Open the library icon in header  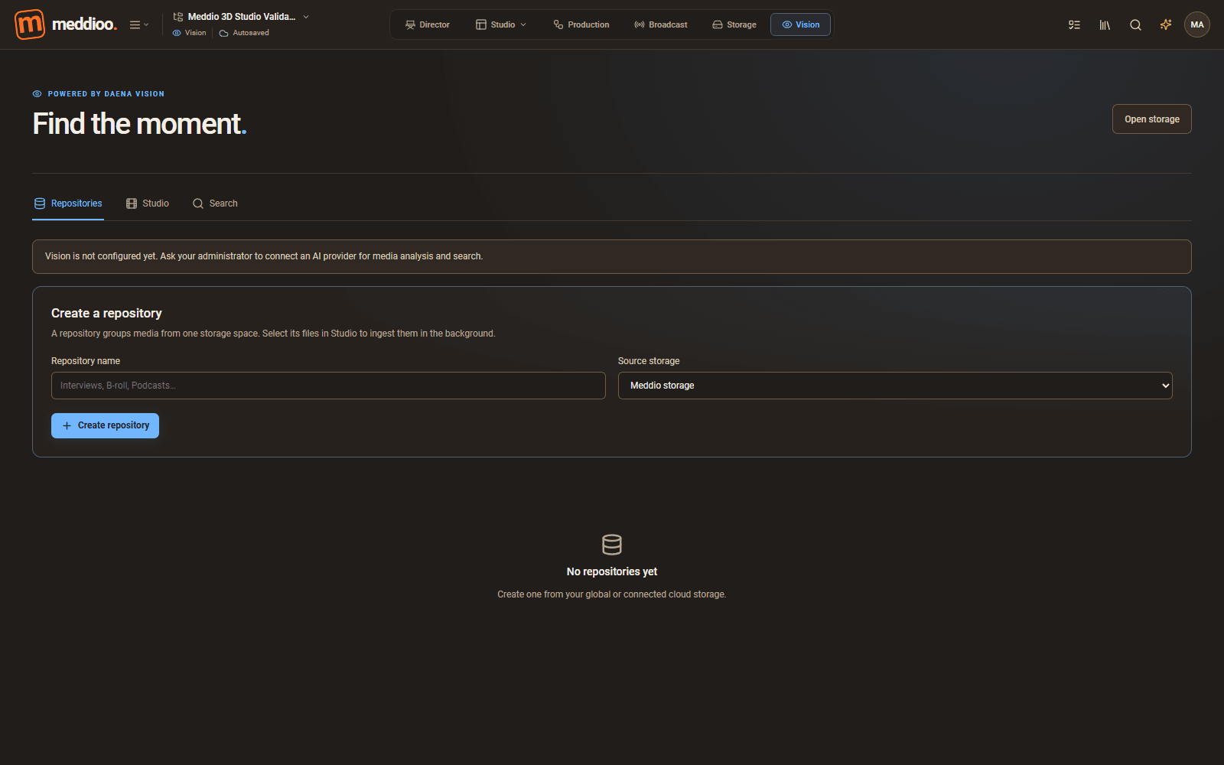[1105, 24]
